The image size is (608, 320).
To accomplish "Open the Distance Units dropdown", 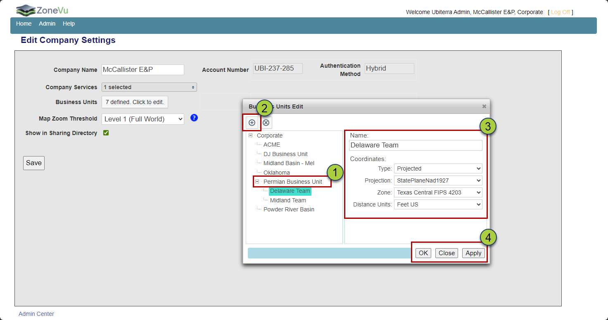I will [x=438, y=204].
